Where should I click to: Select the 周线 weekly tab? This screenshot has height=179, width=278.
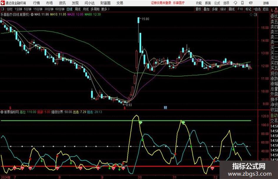click(77, 9)
